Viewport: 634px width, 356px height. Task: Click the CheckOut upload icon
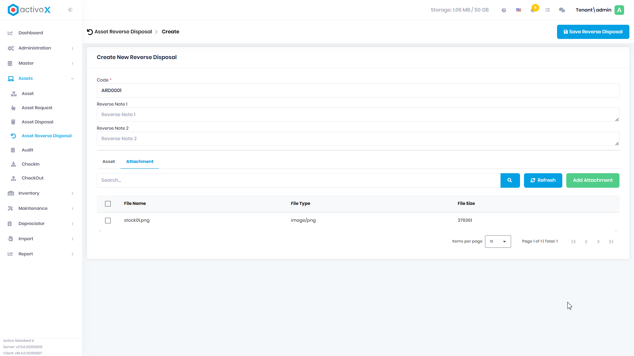point(14,178)
